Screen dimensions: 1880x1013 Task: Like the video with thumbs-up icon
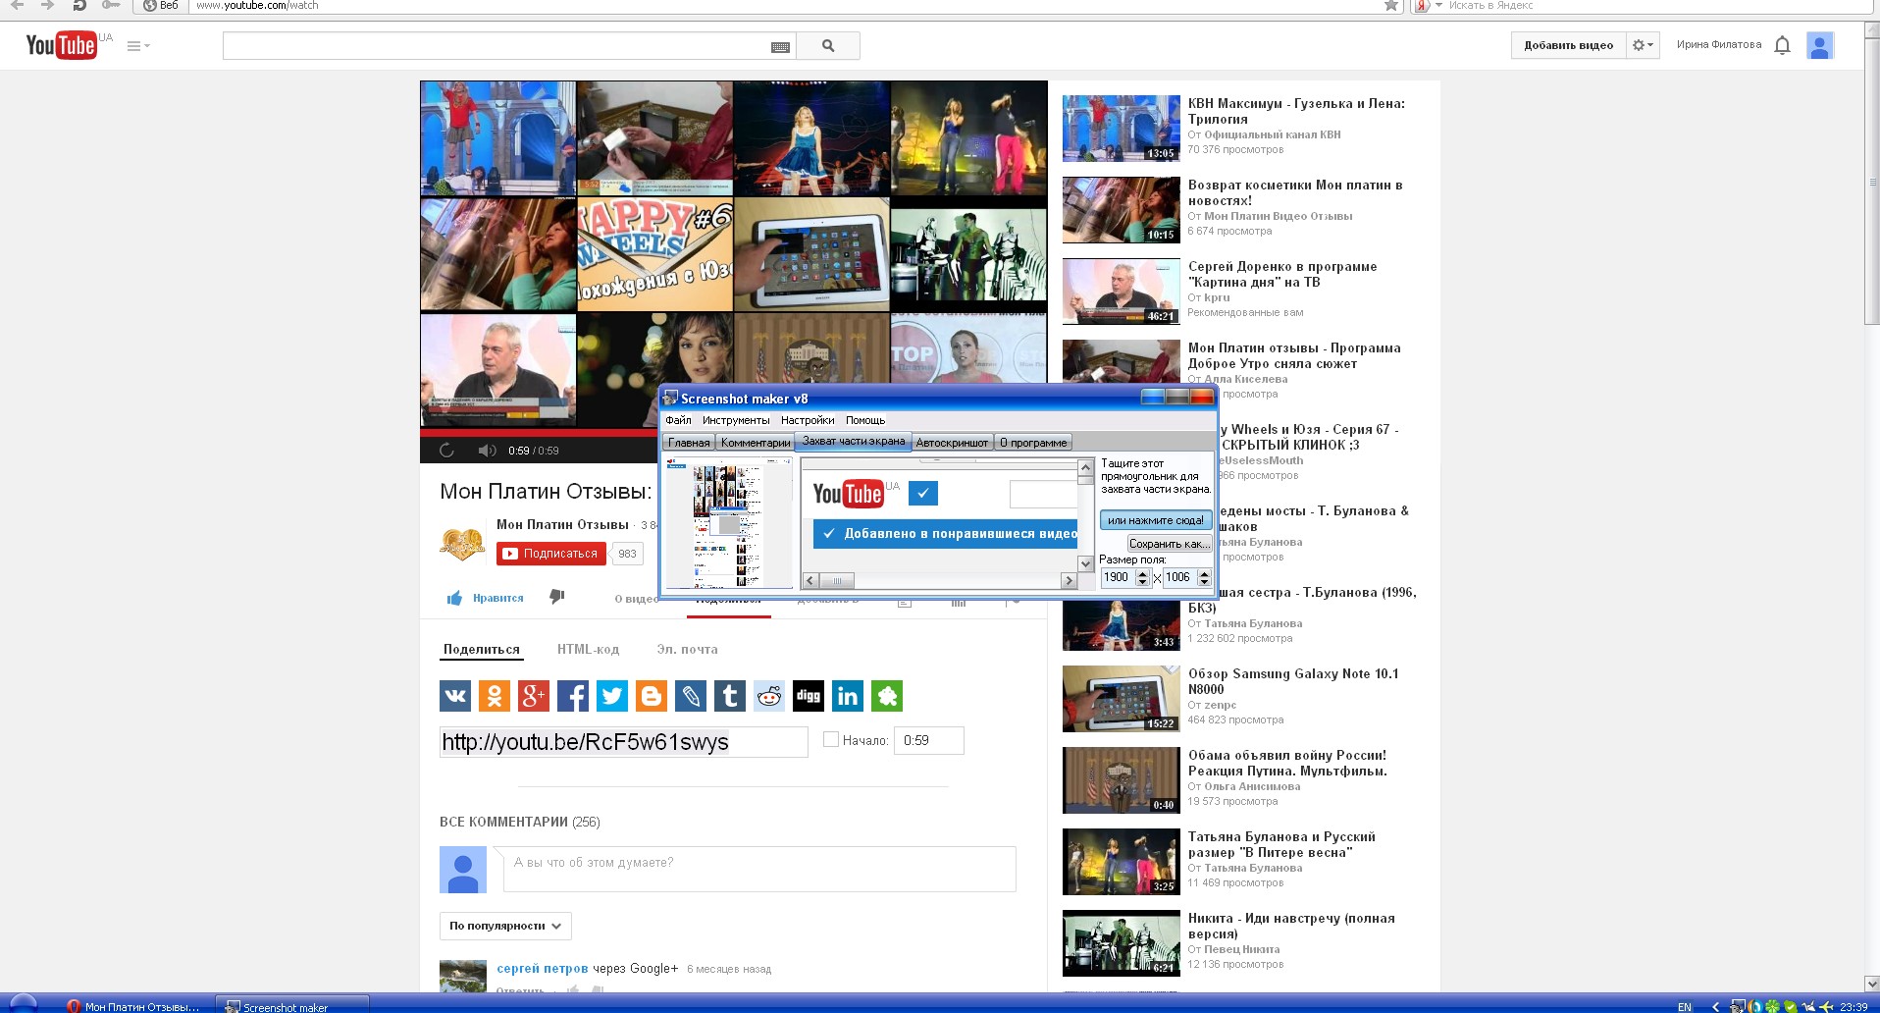pos(454,598)
